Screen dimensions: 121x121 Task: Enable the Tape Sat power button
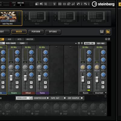coord(65,98)
